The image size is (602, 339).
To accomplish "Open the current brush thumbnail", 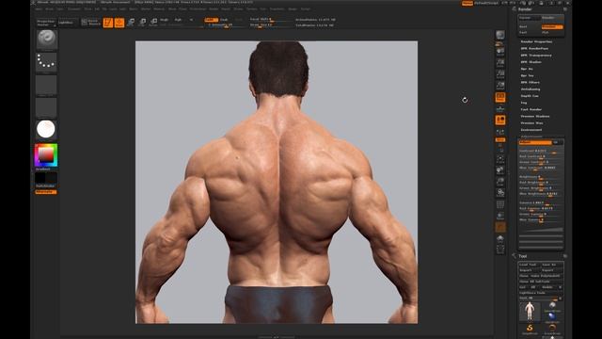I will tap(46, 40).
